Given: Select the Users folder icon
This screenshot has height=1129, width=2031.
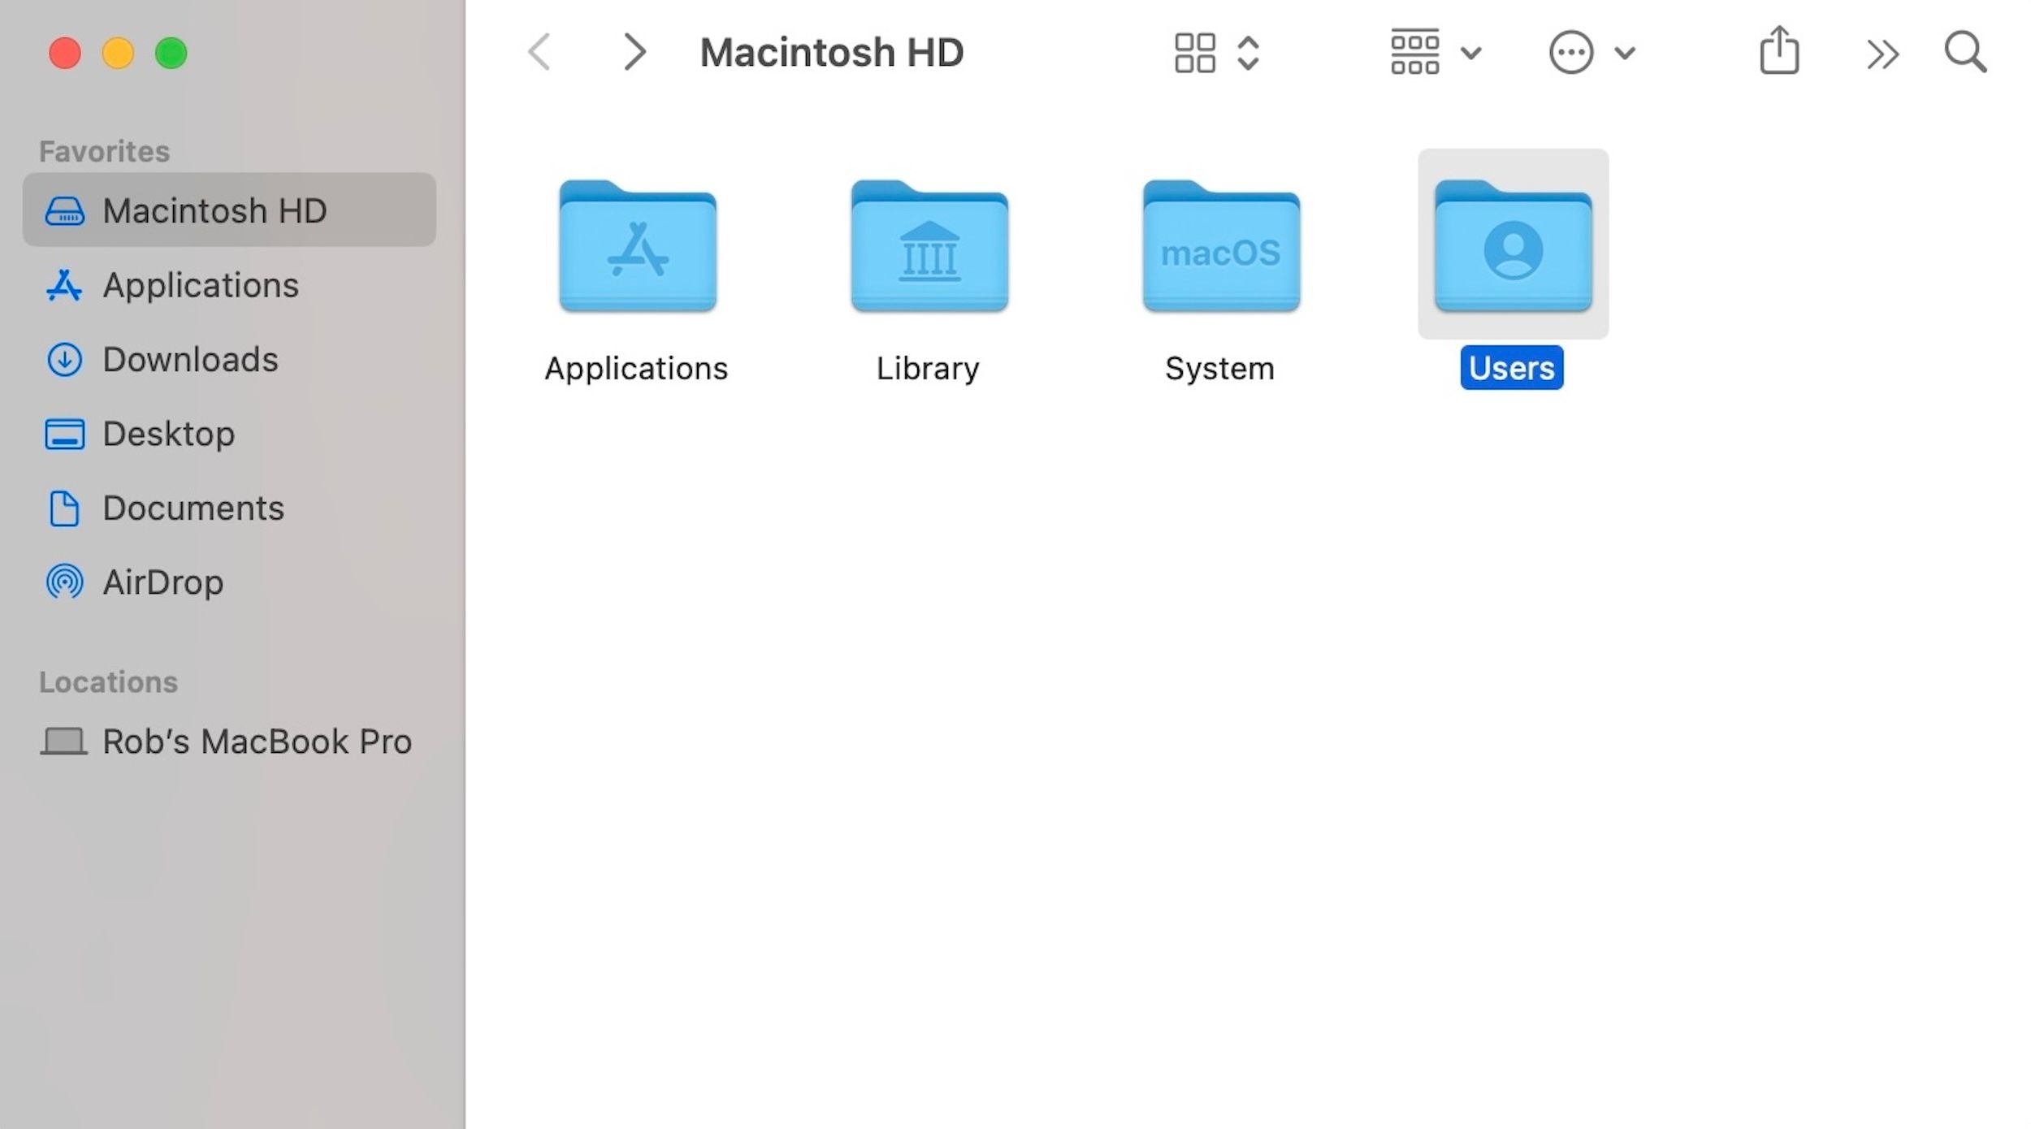Looking at the screenshot, I should [1513, 245].
